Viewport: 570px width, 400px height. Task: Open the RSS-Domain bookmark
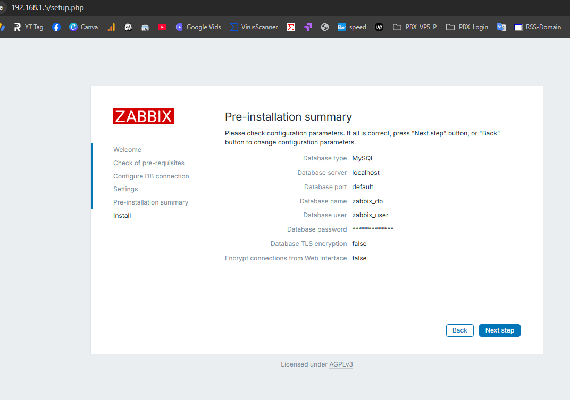537,27
